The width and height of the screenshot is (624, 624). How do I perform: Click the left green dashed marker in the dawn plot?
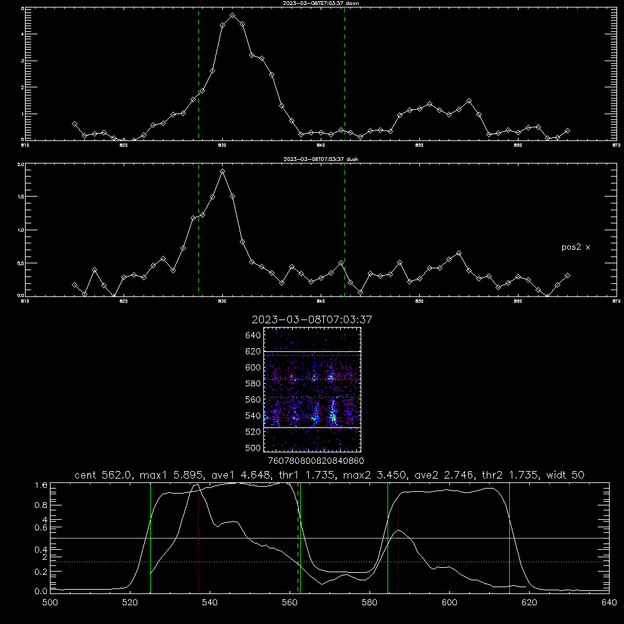(198, 74)
